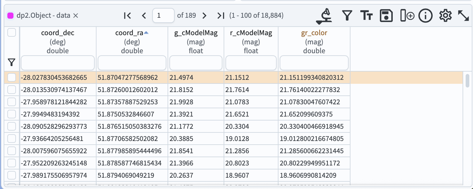Check the row with coord_dec -27.958978121844282
The width and height of the screenshot is (473, 189).
pyautogui.click(x=12, y=102)
